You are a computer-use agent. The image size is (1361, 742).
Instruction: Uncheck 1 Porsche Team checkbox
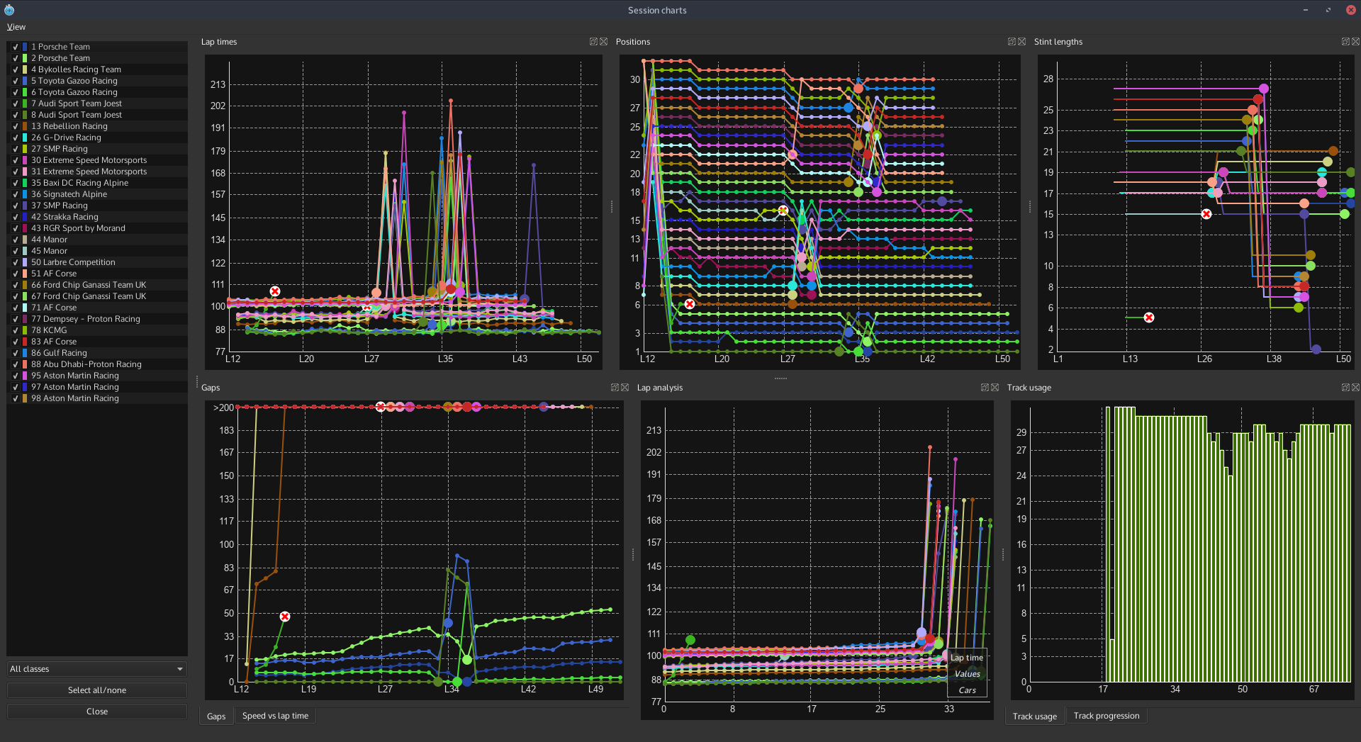[16, 47]
